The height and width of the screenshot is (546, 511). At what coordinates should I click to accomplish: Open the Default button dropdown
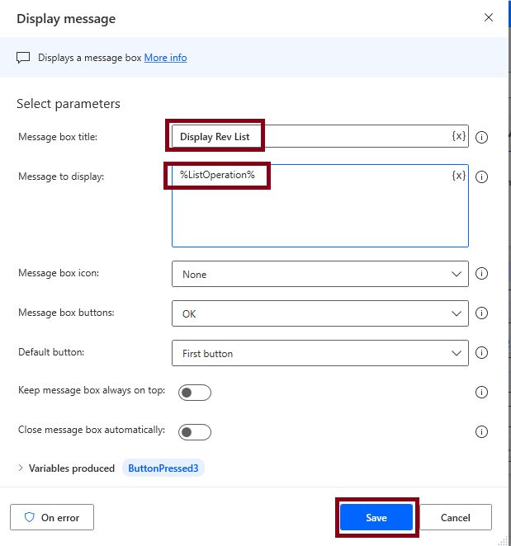point(319,353)
